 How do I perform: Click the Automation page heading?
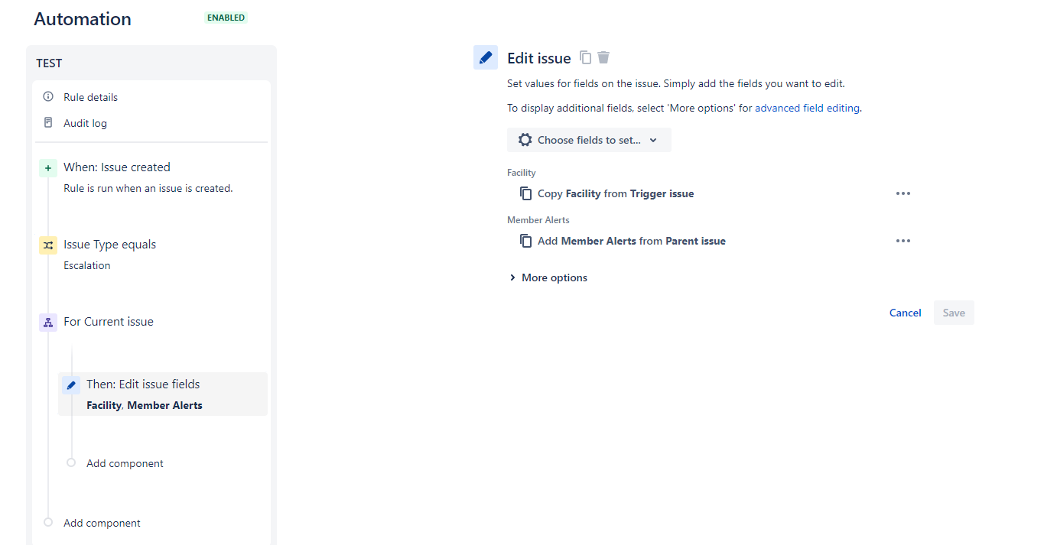[x=83, y=19]
